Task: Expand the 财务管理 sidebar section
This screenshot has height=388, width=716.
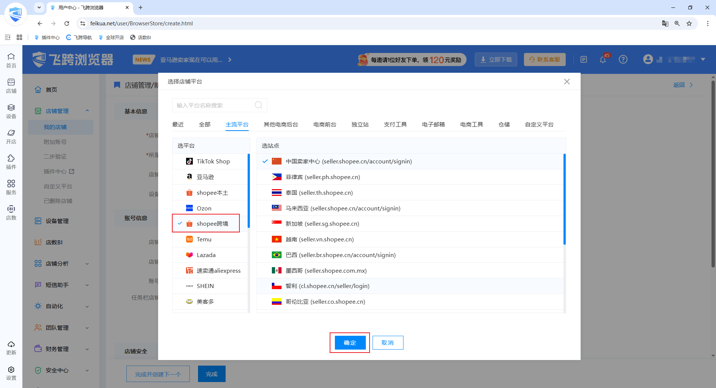Action: (87, 349)
